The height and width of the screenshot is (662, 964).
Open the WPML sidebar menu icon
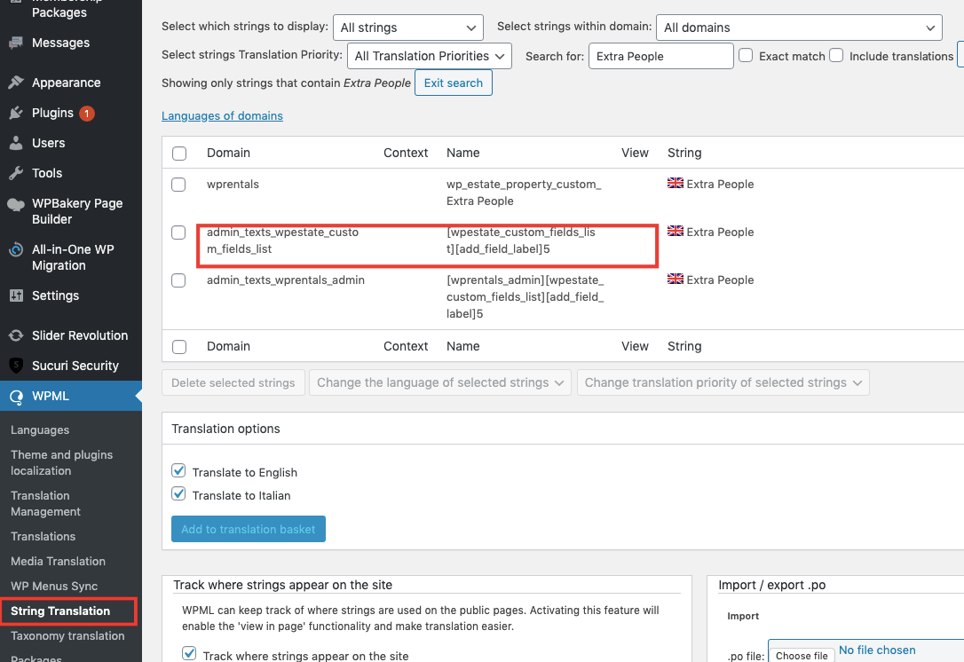point(13,396)
